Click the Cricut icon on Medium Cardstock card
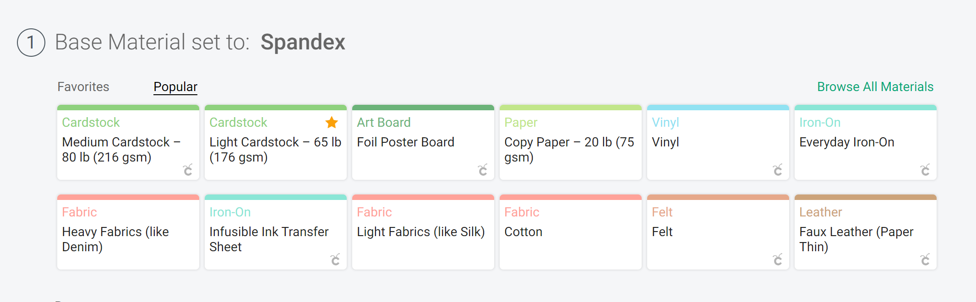 [x=187, y=170]
